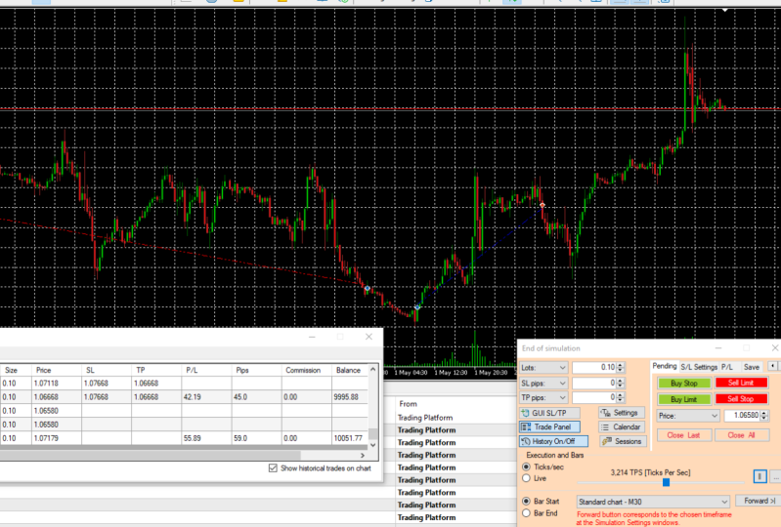Click the SL pips value field
The width and height of the screenshot is (781, 527).
point(594,383)
